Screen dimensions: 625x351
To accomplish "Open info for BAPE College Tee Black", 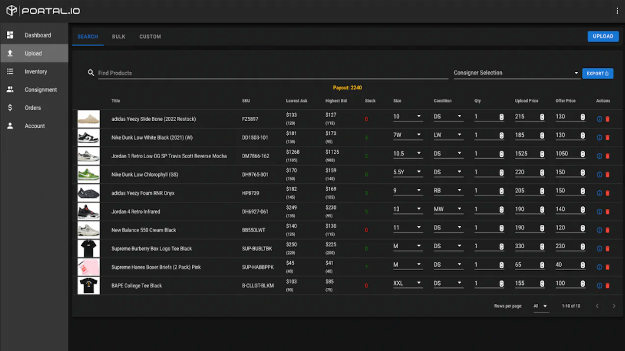I will pos(599,286).
